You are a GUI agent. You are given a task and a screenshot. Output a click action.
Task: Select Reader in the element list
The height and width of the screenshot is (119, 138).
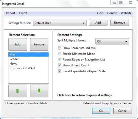pyautogui.click(x=29, y=59)
